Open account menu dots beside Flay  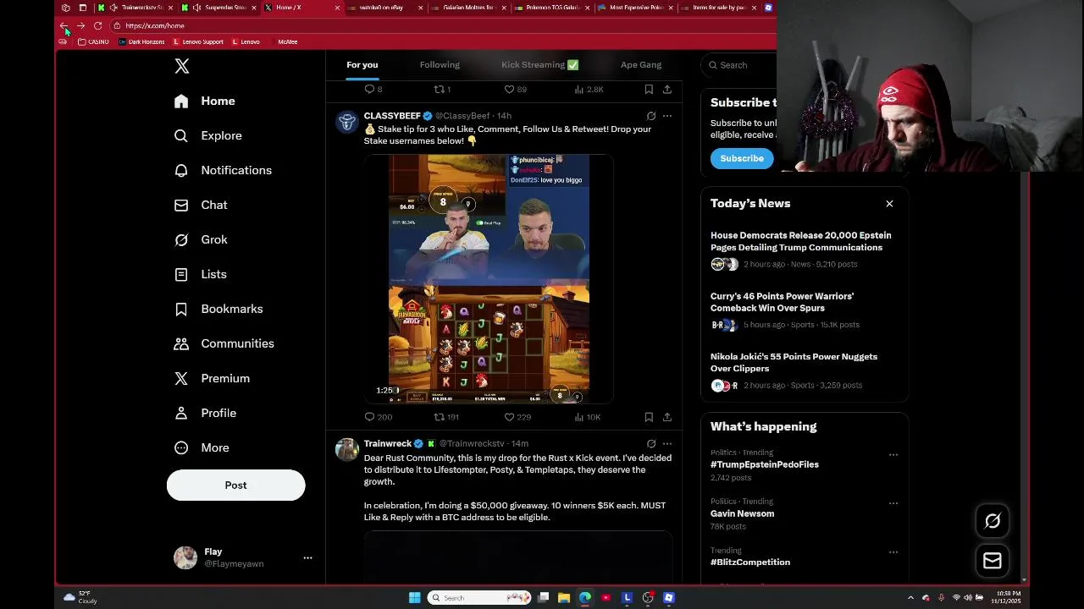(x=307, y=558)
